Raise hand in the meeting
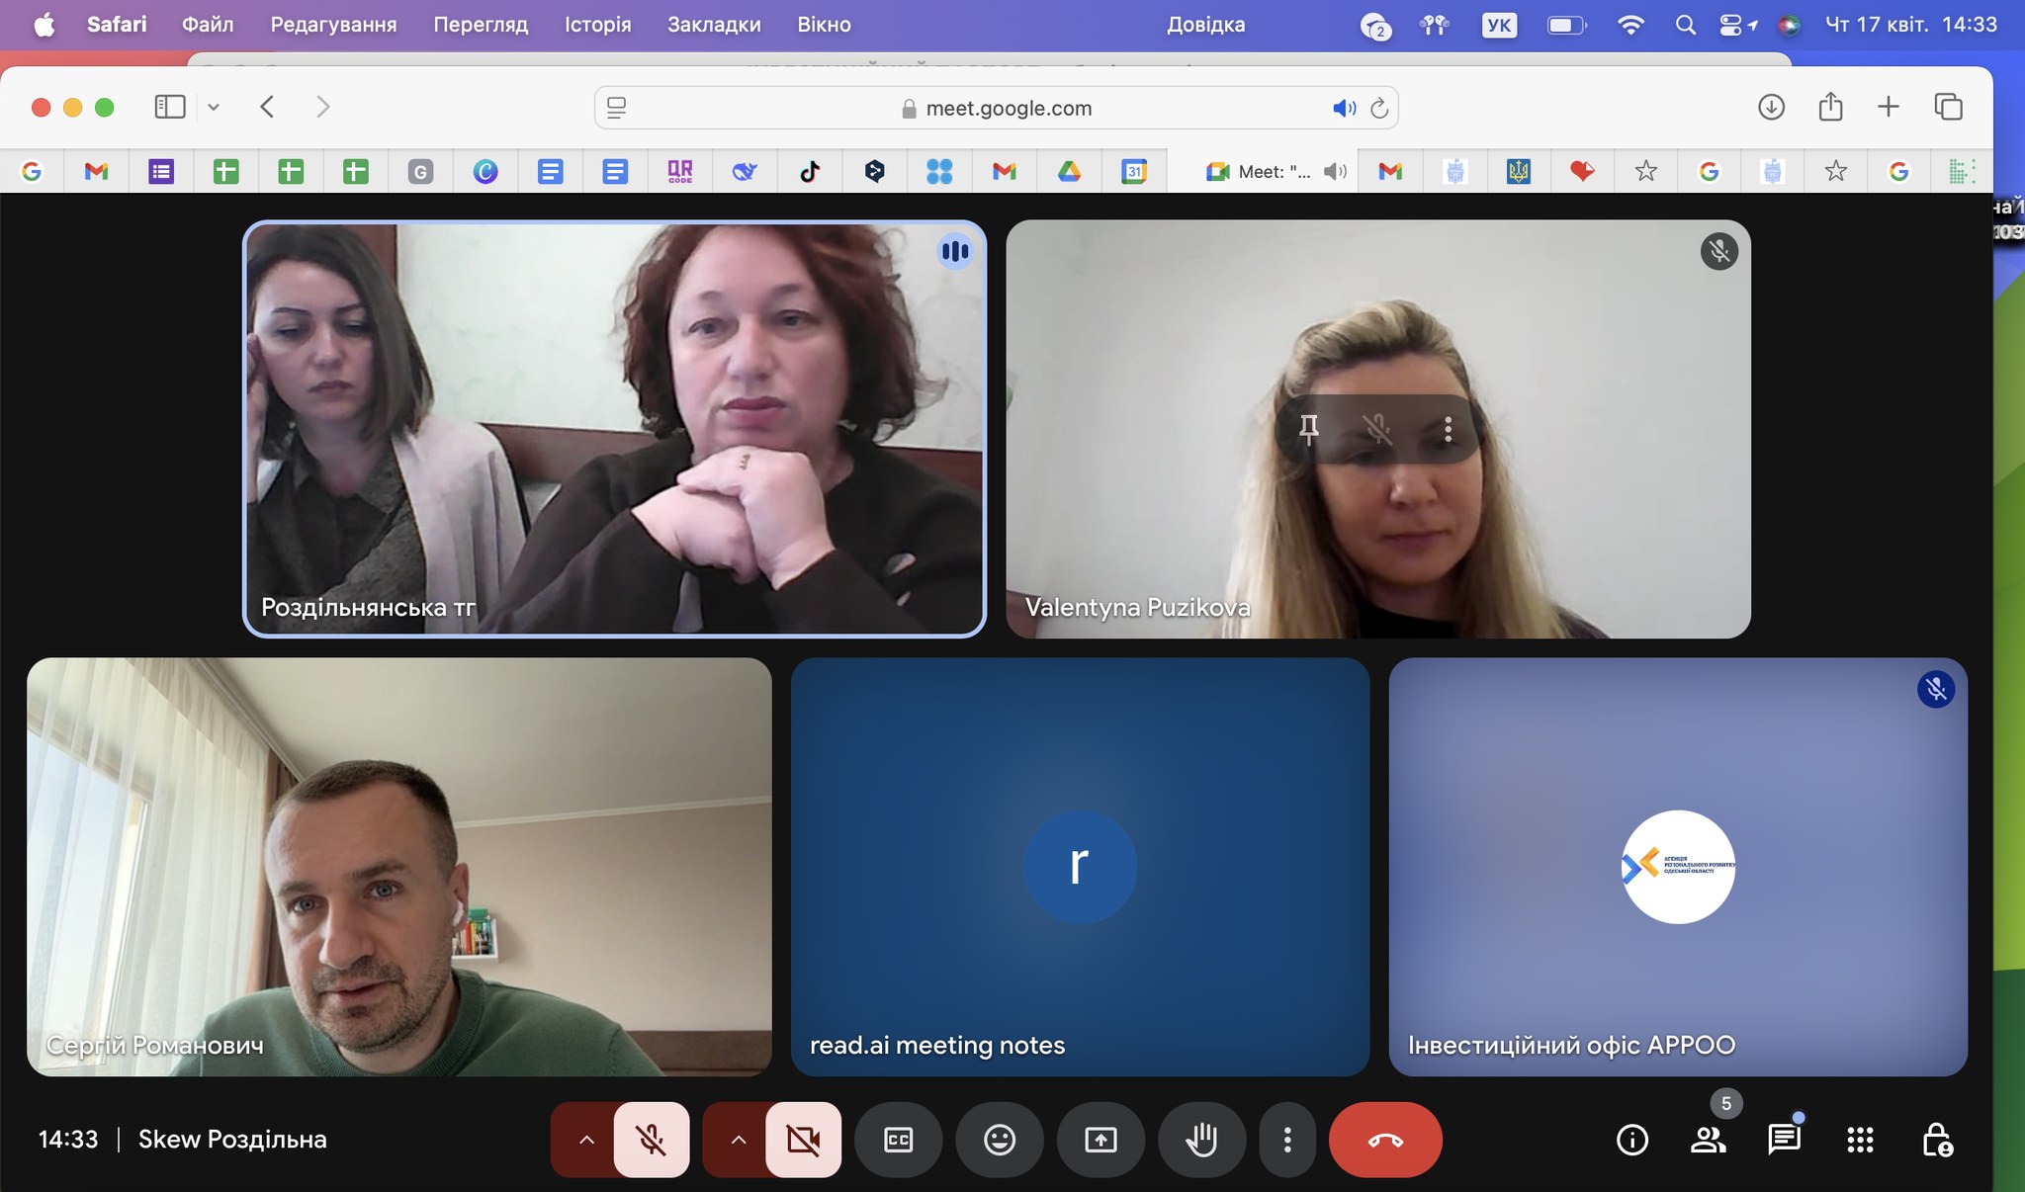The height and width of the screenshot is (1192, 2025). pyautogui.click(x=1201, y=1140)
